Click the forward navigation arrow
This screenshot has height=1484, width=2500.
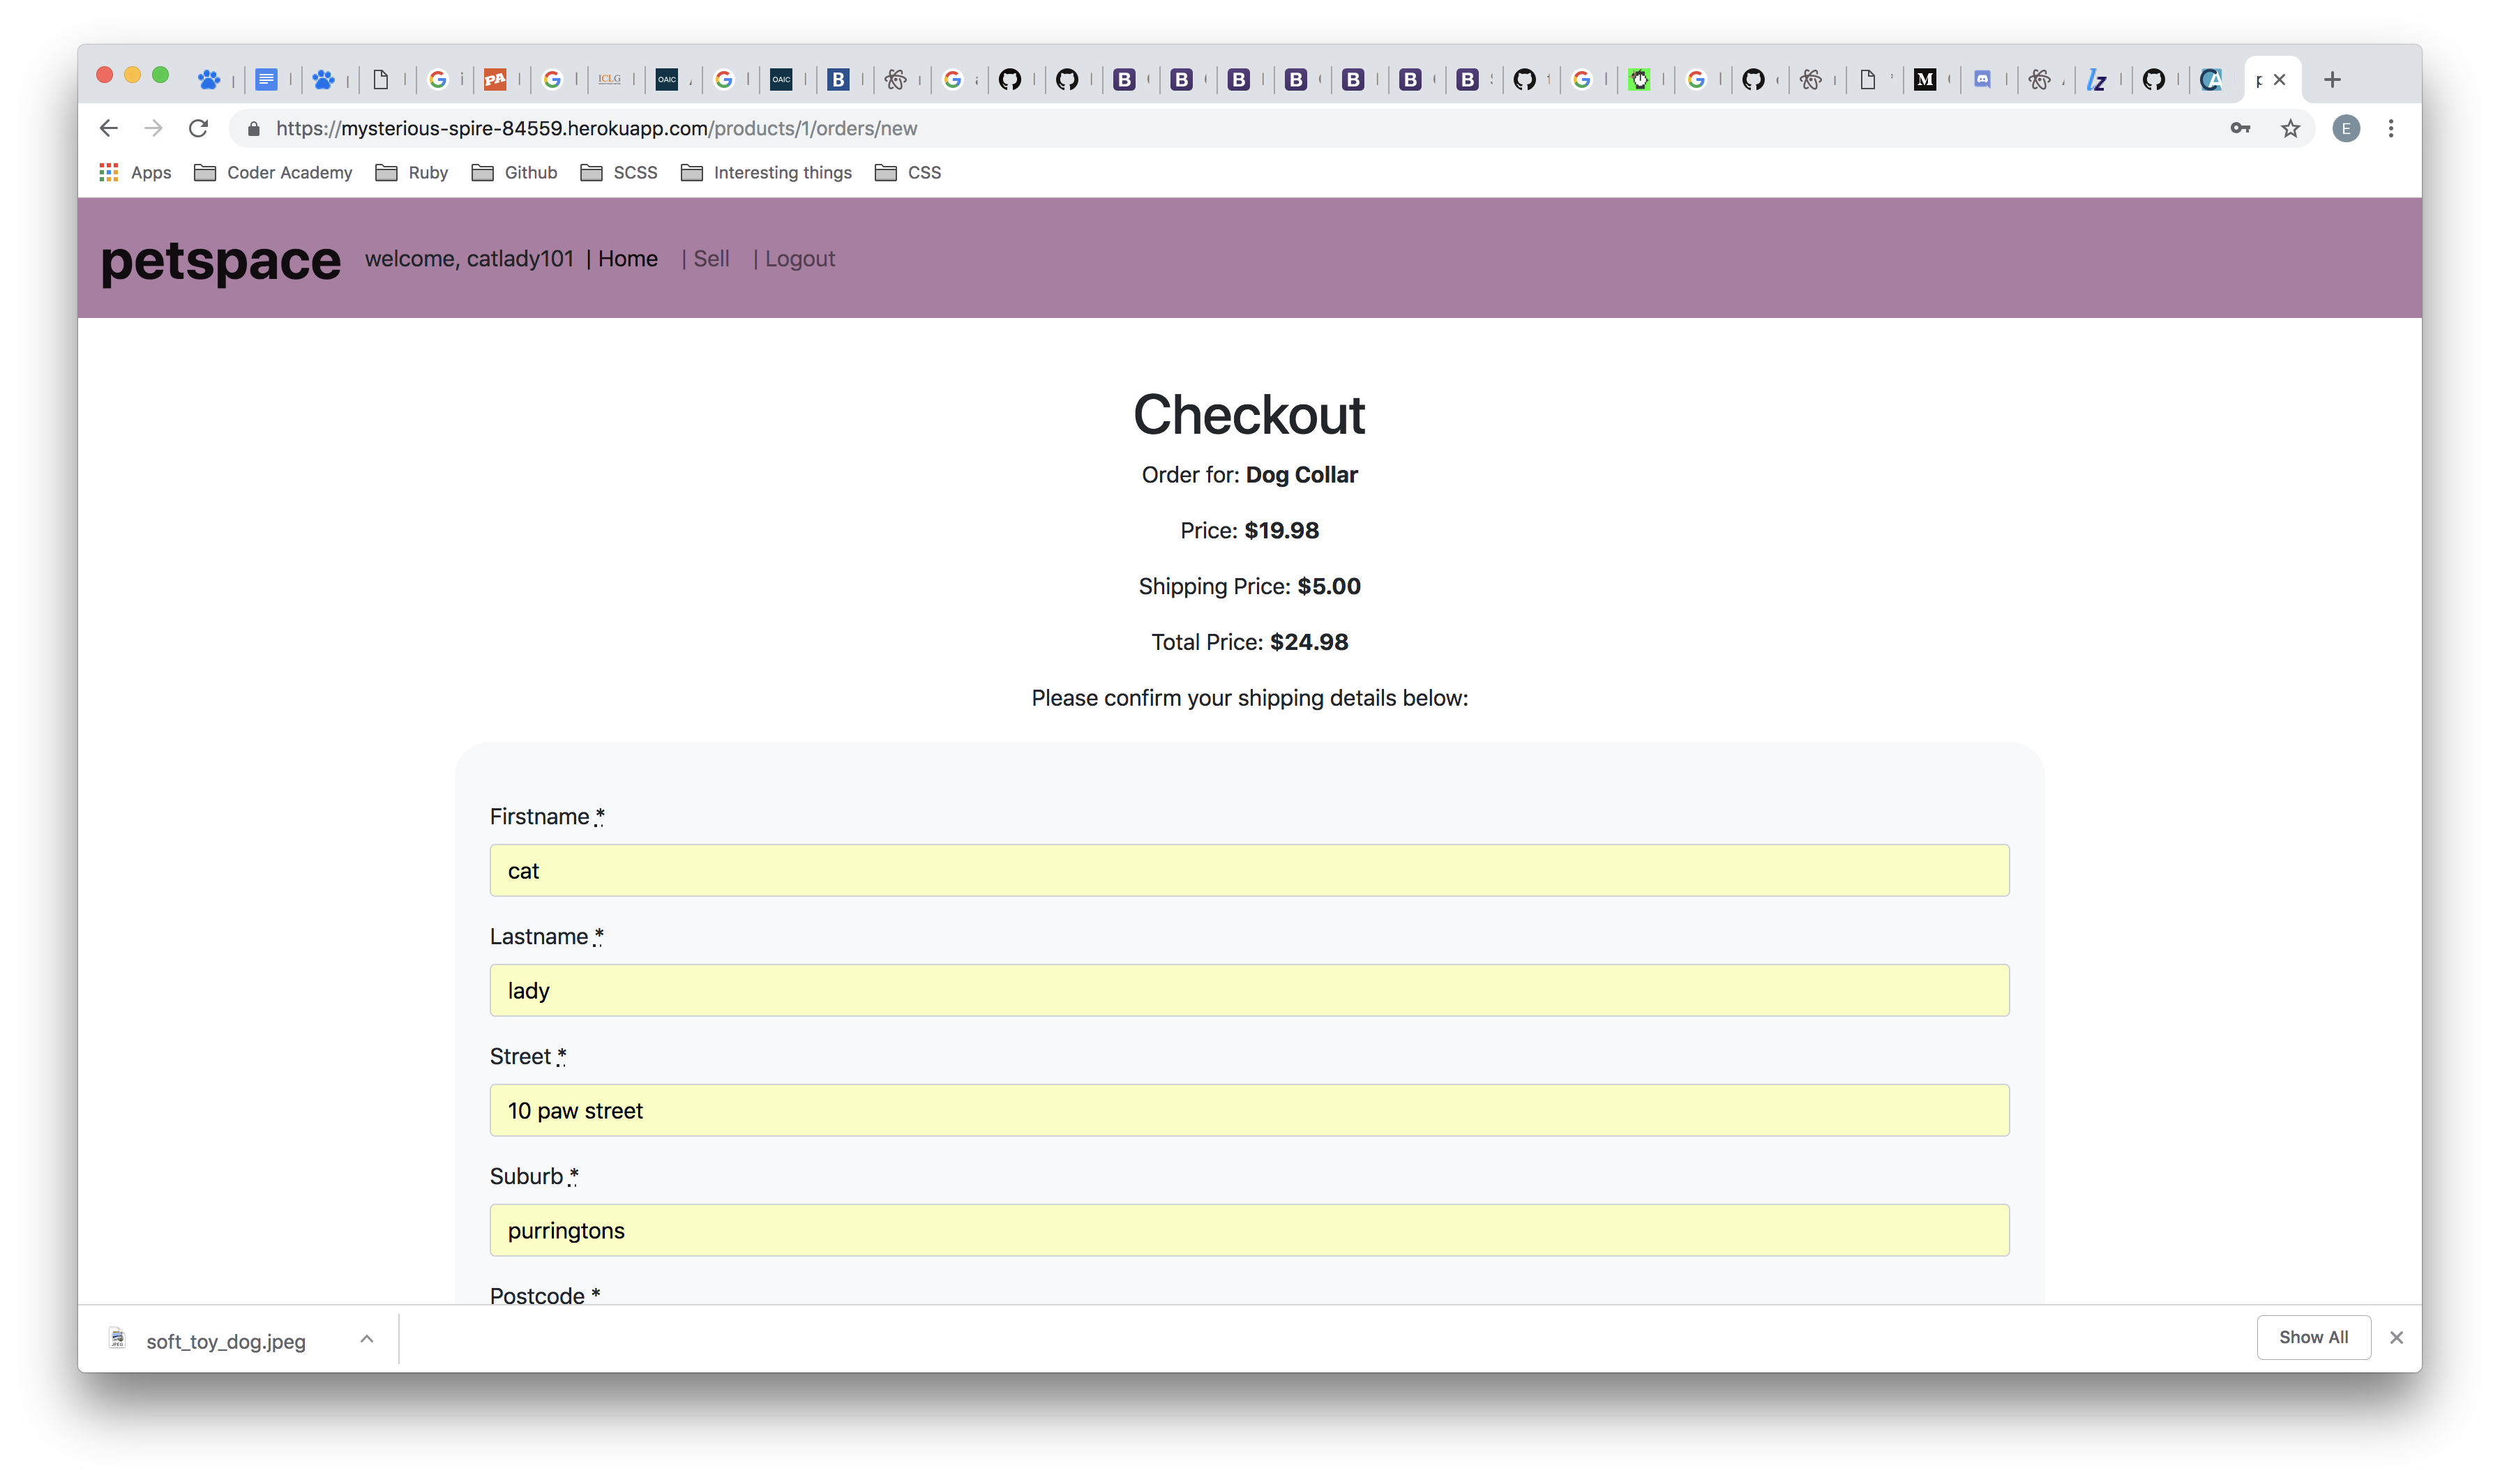point(156,127)
